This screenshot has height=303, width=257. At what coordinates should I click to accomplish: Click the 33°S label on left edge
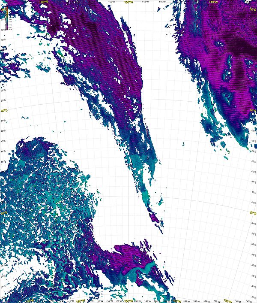3,40
